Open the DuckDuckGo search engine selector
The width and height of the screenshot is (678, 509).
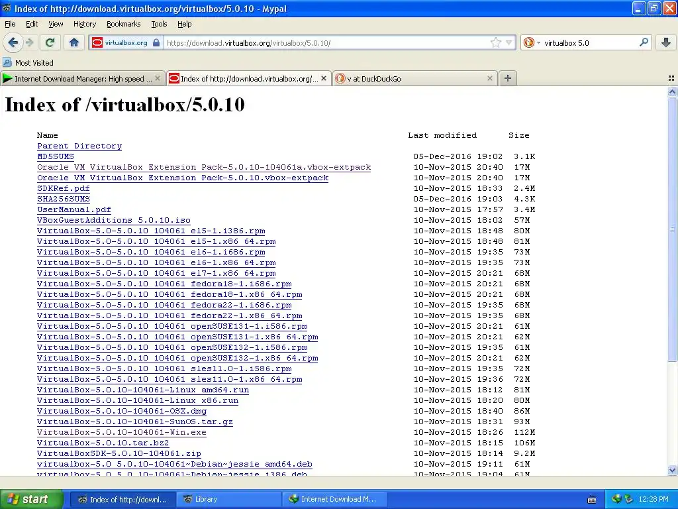coord(532,42)
